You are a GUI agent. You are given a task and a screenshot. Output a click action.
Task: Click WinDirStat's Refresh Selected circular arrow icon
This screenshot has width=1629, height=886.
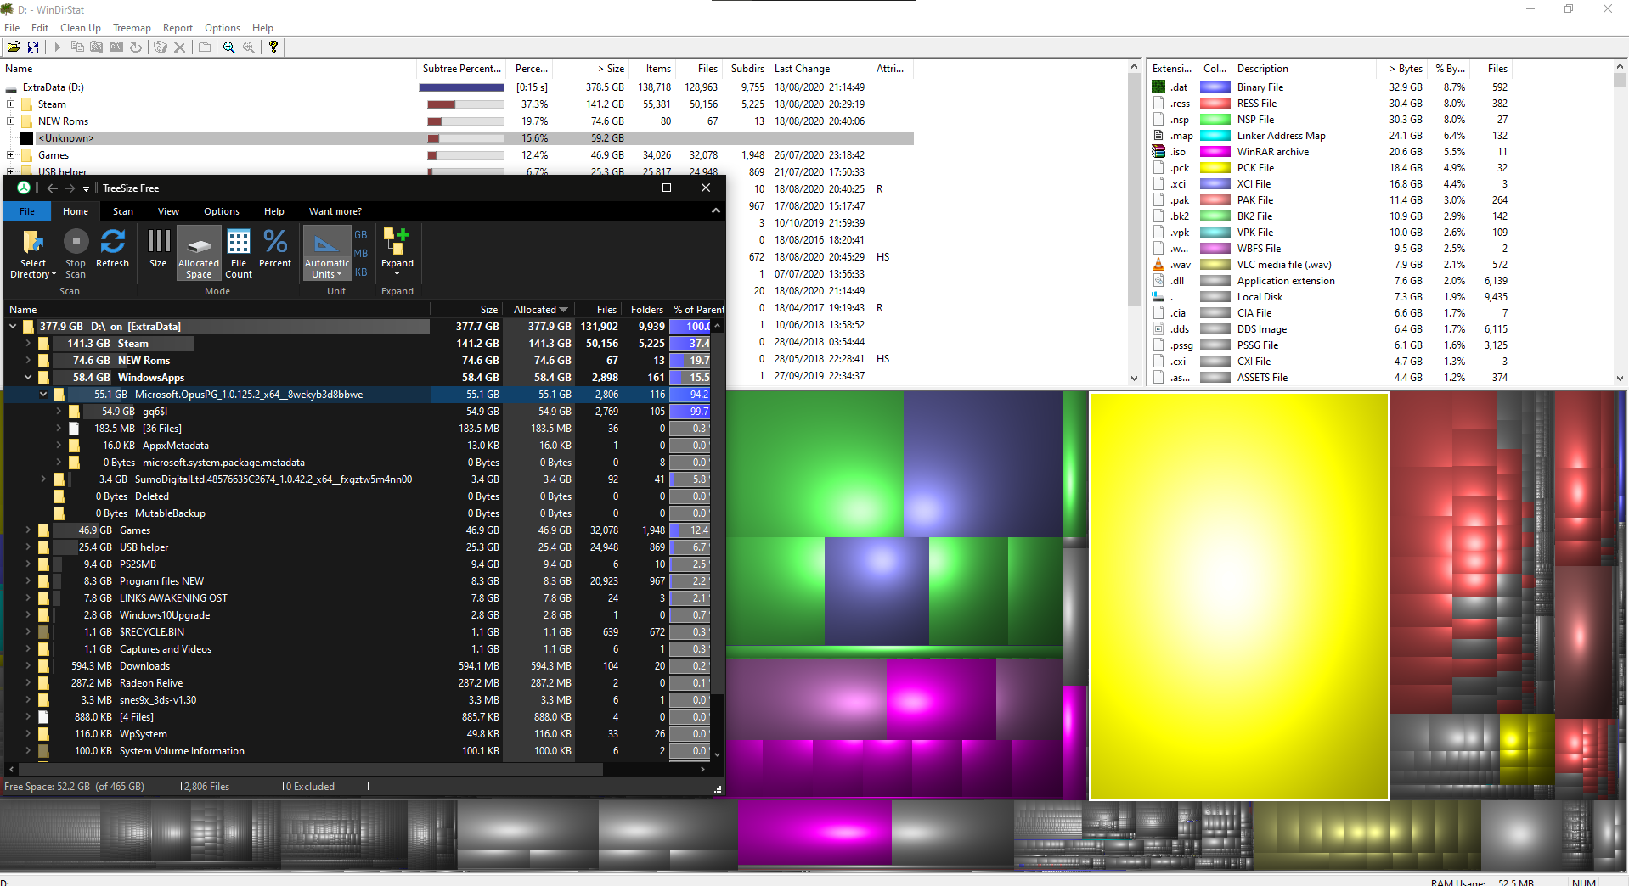136,48
